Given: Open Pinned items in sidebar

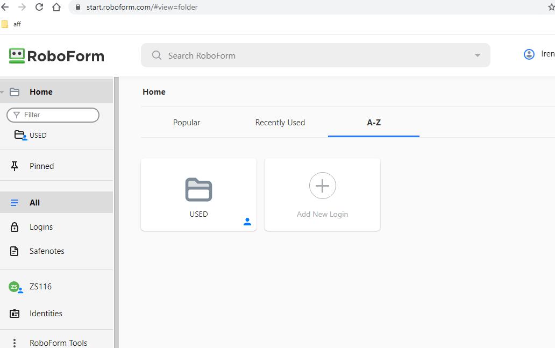Looking at the screenshot, I should pos(41,166).
